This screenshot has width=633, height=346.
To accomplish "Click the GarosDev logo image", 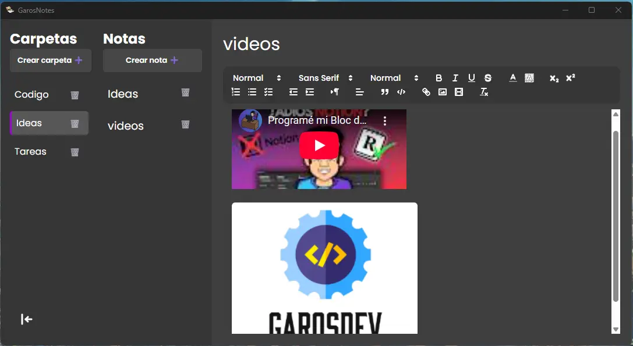I will [x=324, y=268].
